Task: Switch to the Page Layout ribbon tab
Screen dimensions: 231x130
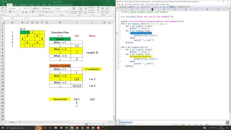Action: pyautogui.click(x=23, y=5)
